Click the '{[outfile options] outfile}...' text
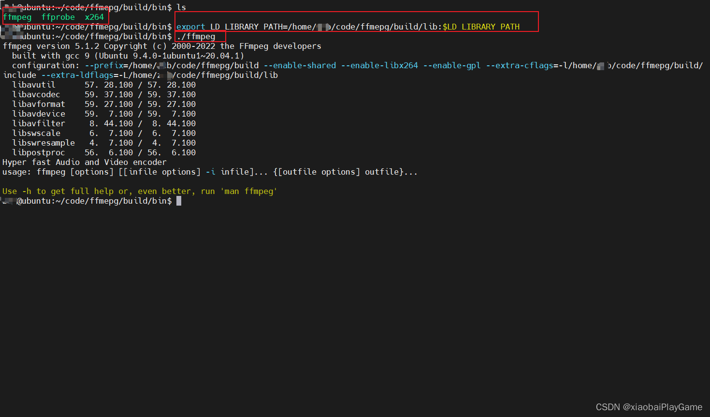The width and height of the screenshot is (710, 417). click(x=346, y=172)
